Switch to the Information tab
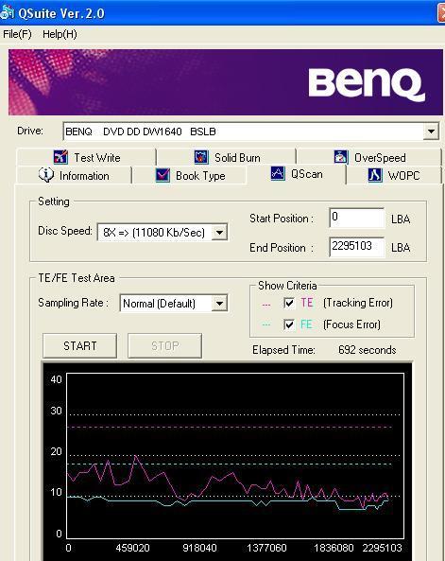The height and width of the screenshot is (561, 445). click(75, 175)
